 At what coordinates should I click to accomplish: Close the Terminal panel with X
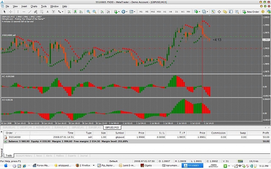[x=2, y=132]
